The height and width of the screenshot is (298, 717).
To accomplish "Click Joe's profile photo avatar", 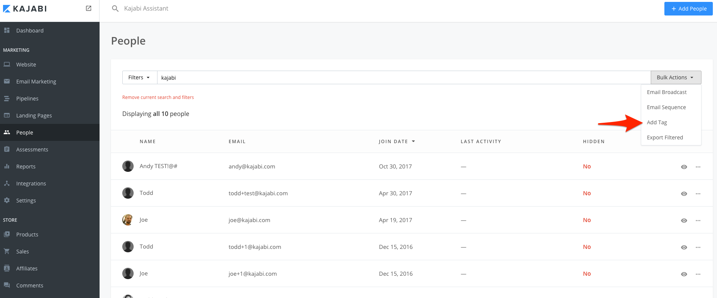I will click(x=128, y=220).
